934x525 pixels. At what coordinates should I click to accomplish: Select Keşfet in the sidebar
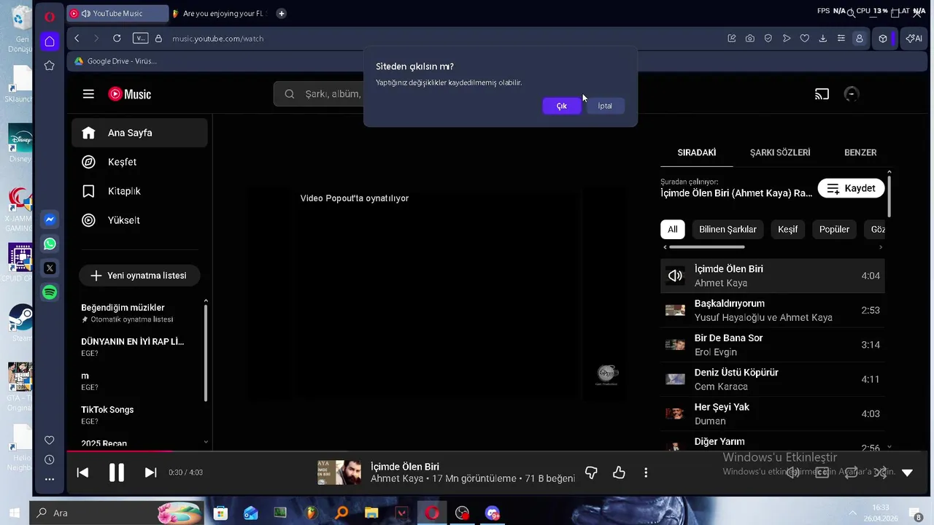[139, 162]
